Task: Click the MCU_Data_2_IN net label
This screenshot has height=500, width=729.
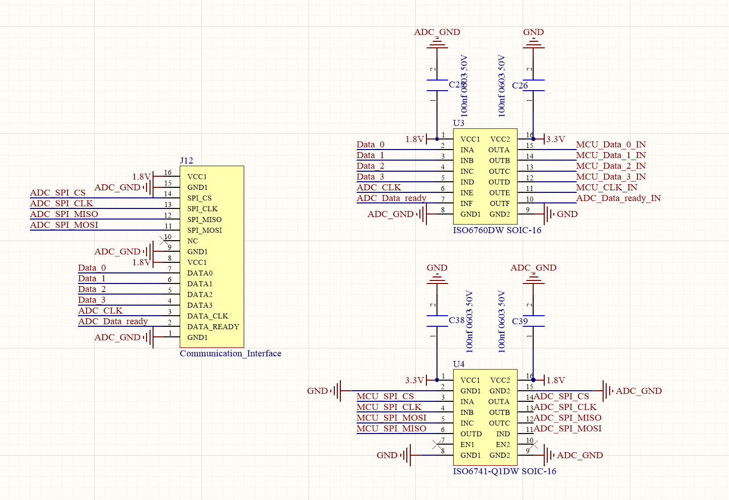Action: pyautogui.click(x=611, y=166)
